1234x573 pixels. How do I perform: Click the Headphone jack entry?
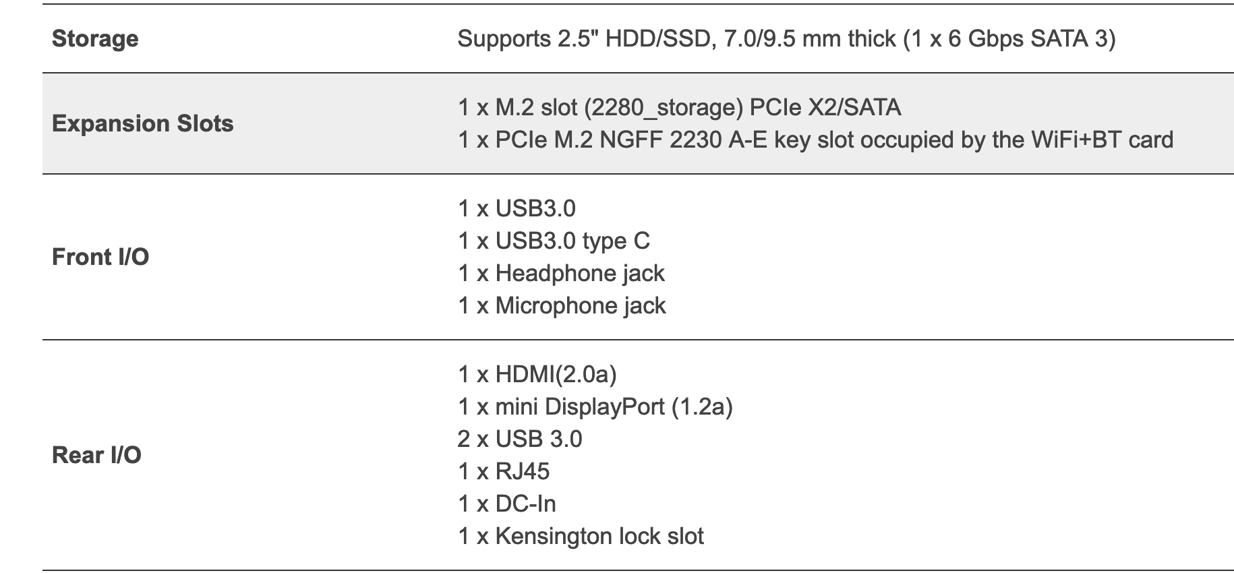pyautogui.click(x=561, y=273)
